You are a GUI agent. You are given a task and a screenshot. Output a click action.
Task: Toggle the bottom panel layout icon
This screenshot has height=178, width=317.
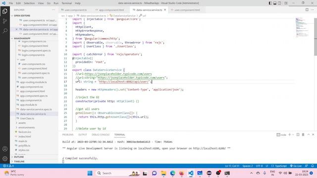[x=275, y=3]
